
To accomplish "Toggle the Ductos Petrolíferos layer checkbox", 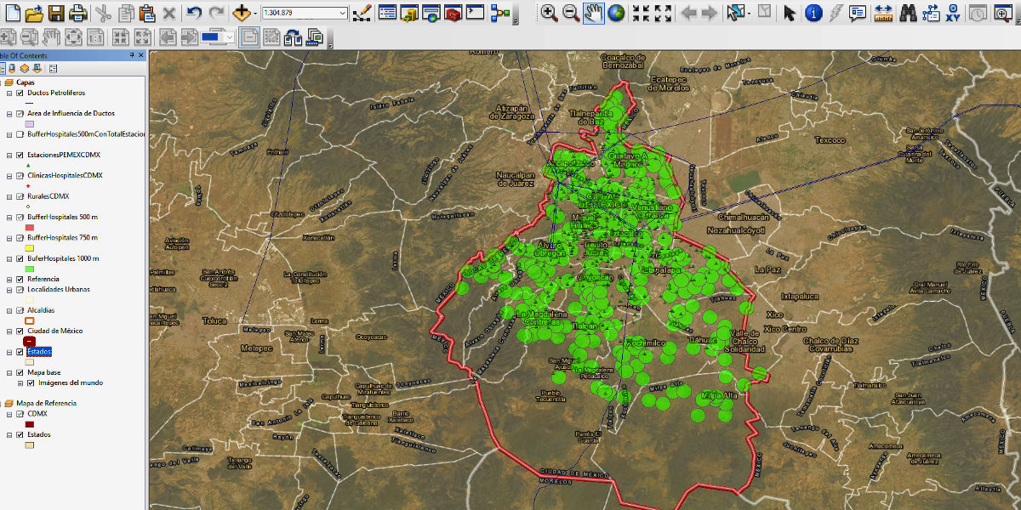I will click(x=20, y=93).
